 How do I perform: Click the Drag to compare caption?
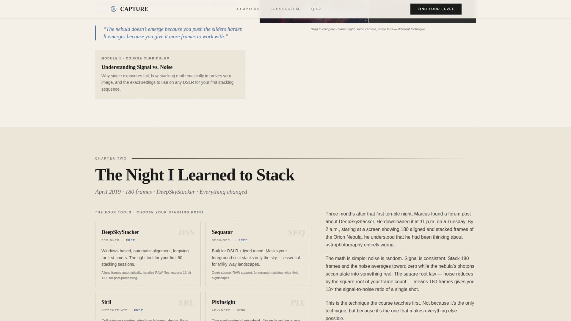pyautogui.click(x=368, y=29)
